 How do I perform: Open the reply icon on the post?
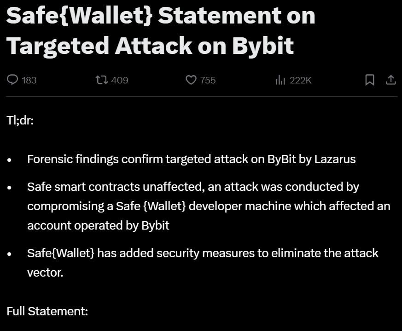[x=12, y=80]
